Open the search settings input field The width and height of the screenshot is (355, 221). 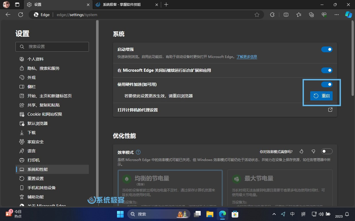click(x=52, y=46)
